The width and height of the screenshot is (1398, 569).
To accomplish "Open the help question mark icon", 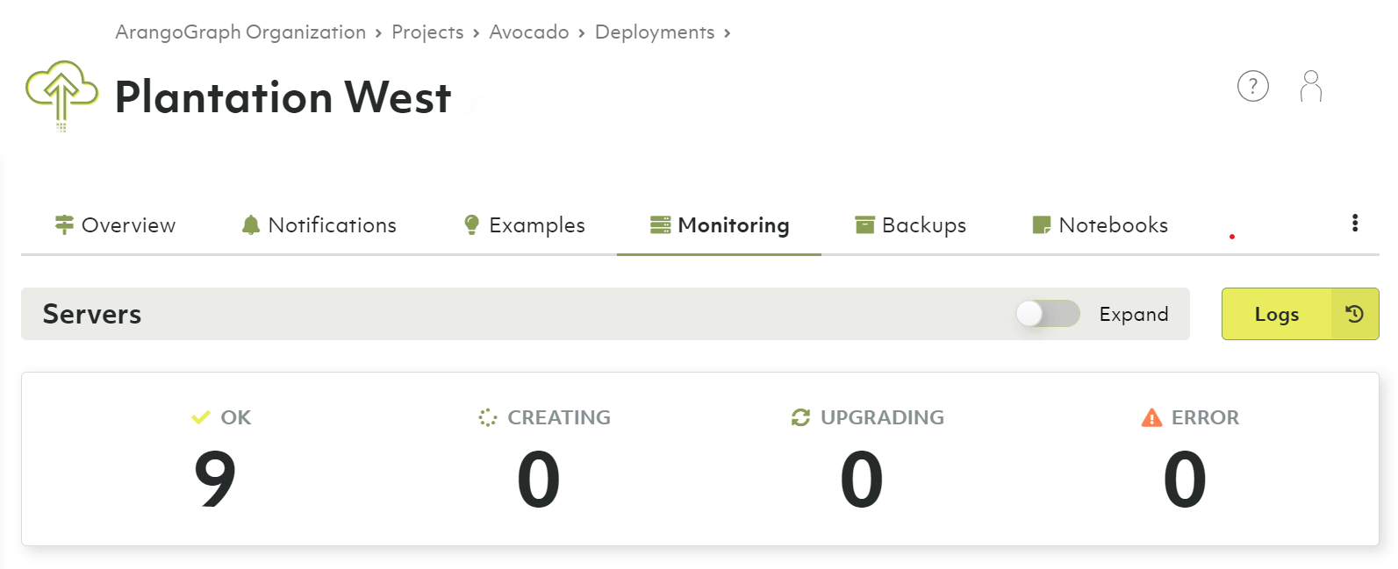I will pyautogui.click(x=1252, y=86).
